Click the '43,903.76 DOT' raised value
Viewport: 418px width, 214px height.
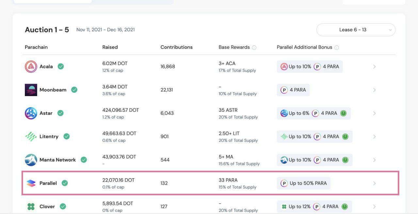click(x=119, y=157)
